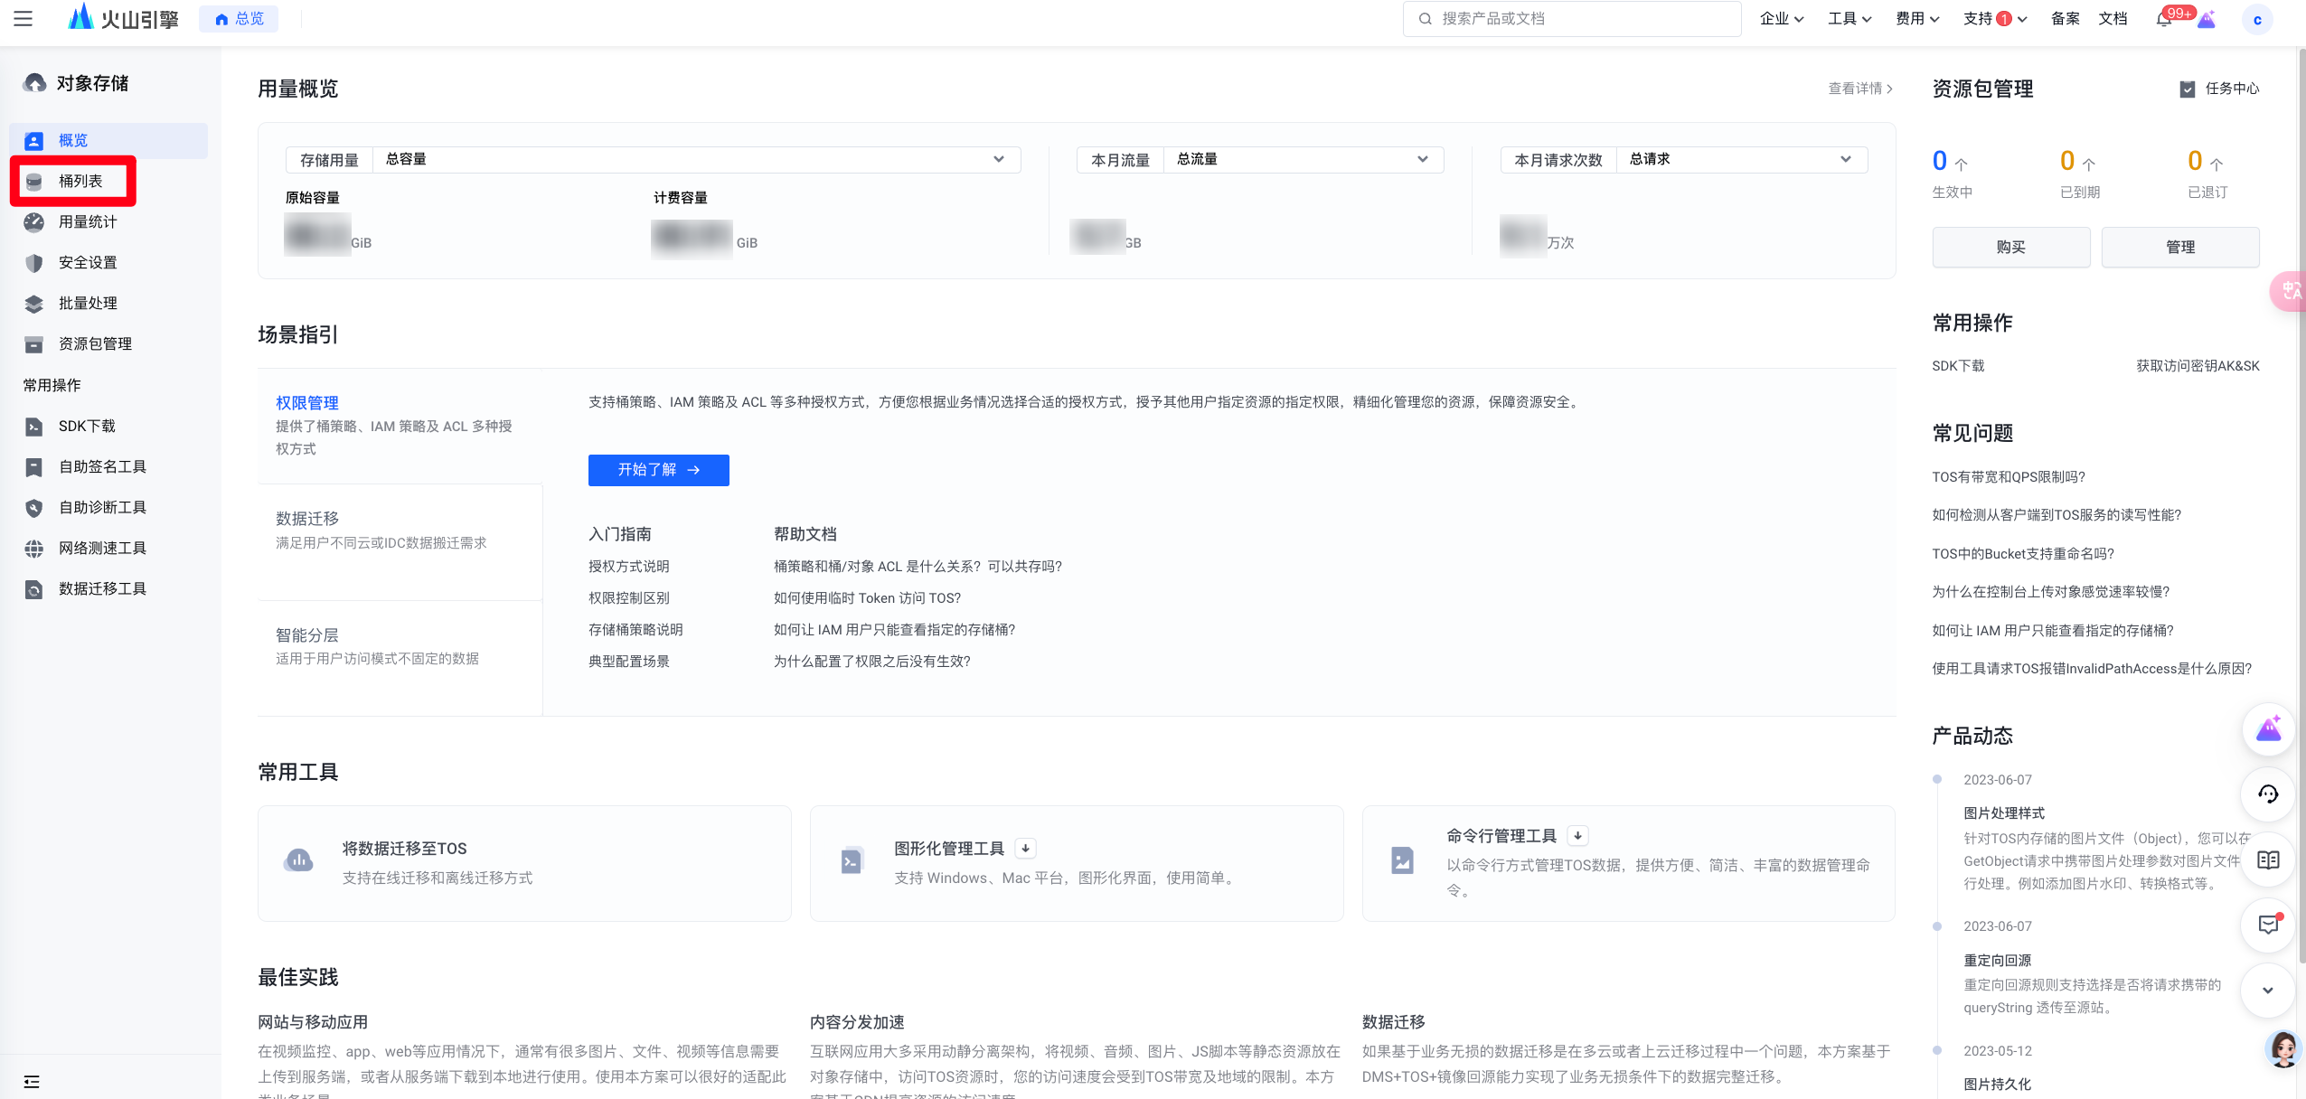The image size is (2306, 1099).
Task: Open 网络测速工具 in the sidebar
Action: pyautogui.click(x=102, y=548)
